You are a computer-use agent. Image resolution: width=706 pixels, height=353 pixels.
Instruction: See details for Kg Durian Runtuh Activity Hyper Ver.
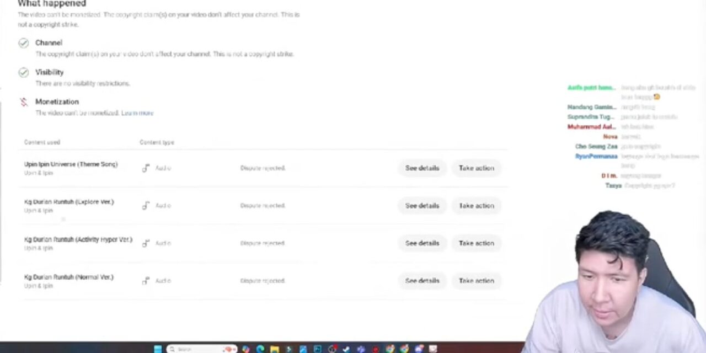pos(422,243)
